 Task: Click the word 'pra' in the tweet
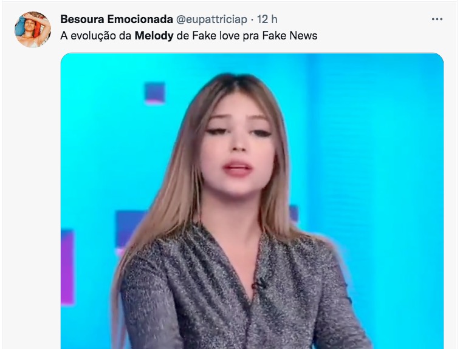pos(251,36)
